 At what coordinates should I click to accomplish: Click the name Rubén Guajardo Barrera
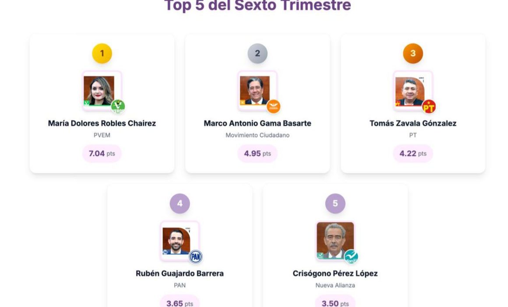[x=180, y=273]
